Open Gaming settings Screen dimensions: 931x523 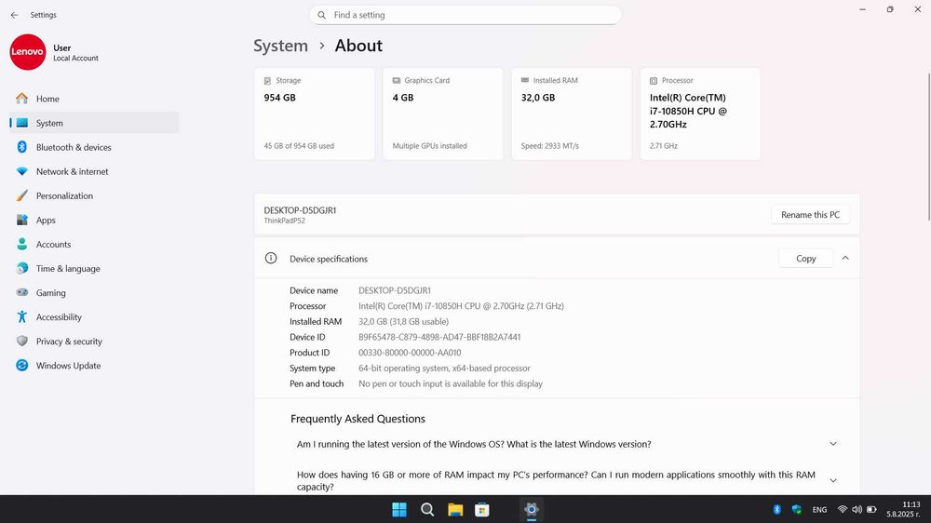[x=94, y=292]
